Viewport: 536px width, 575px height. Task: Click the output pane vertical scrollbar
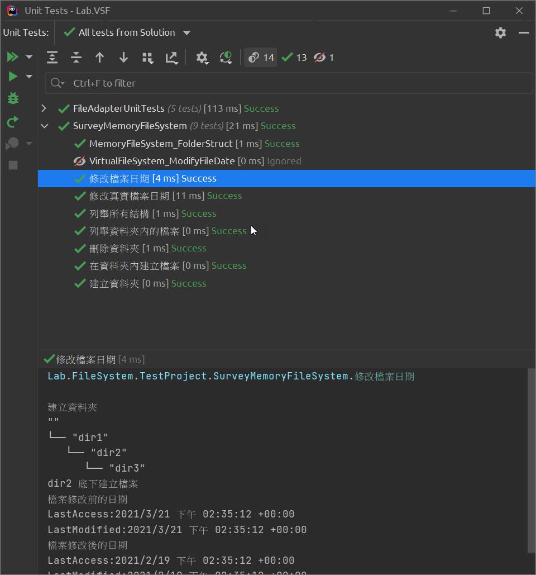coord(531,460)
